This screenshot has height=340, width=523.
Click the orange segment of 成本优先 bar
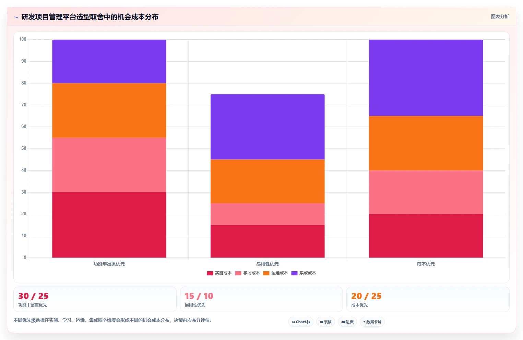pos(426,143)
